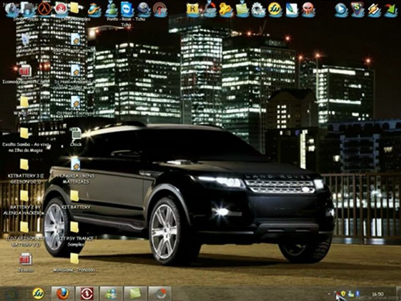Launch TeamViewer from the top dock
Viewport: 401px width, 301px height.
(x=127, y=10)
